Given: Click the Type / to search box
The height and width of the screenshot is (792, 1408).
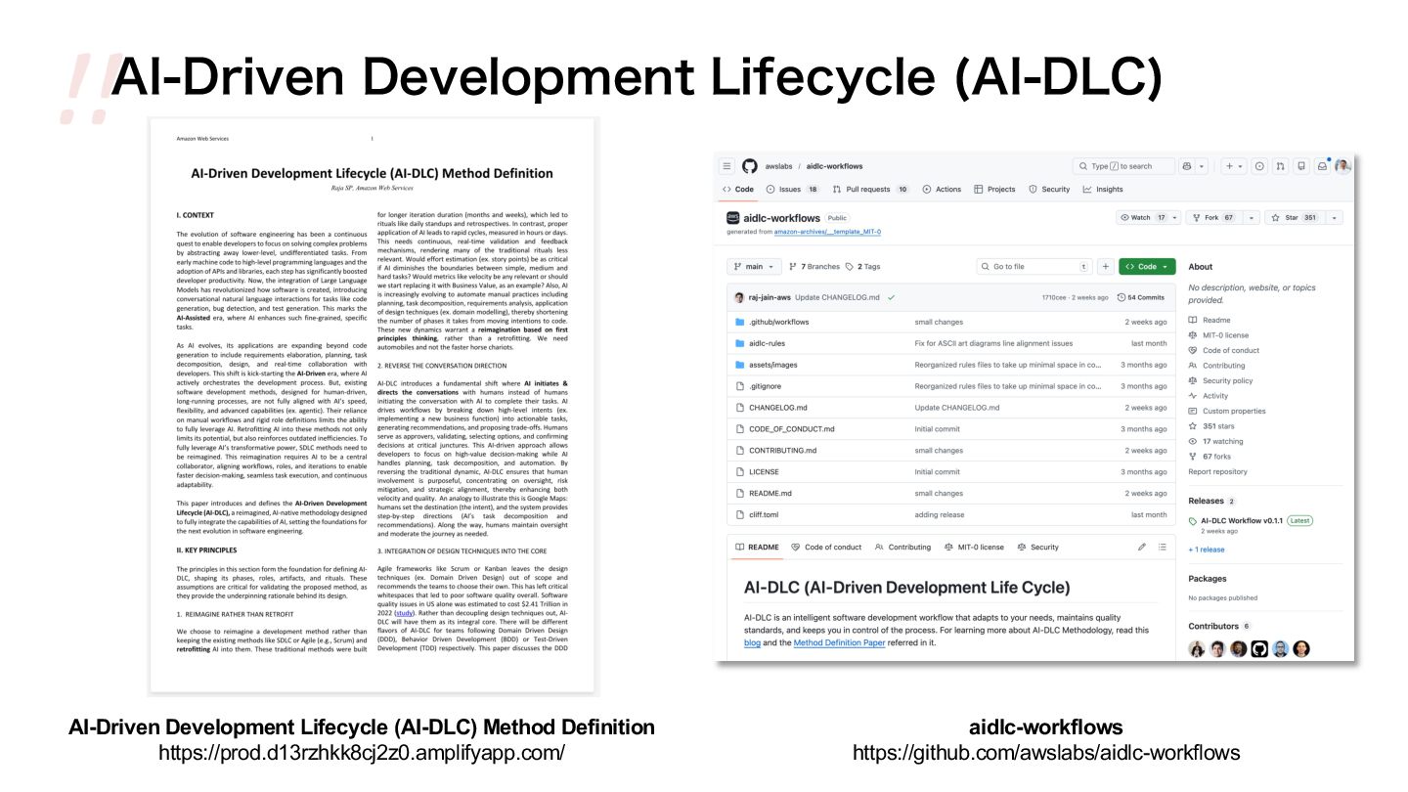Looking at the screenshot, I should point(1123,166).
